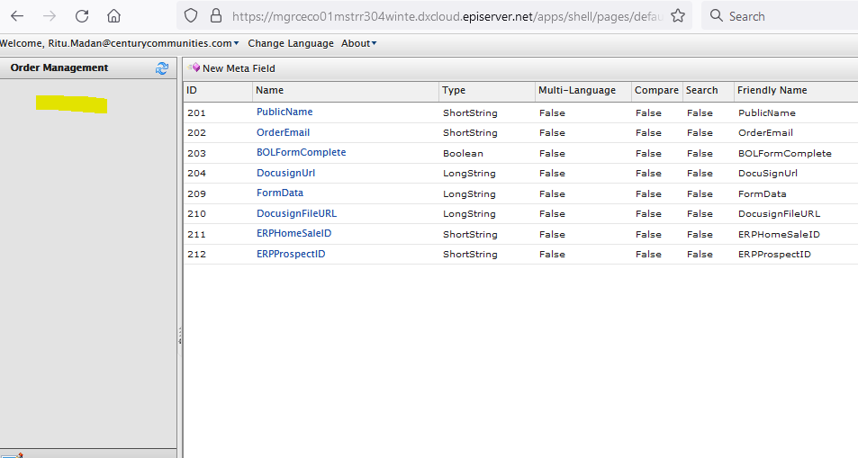Click the shield tracking protection icon

pos(189,16)
